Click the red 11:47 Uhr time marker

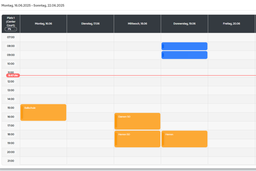[13, 75]
